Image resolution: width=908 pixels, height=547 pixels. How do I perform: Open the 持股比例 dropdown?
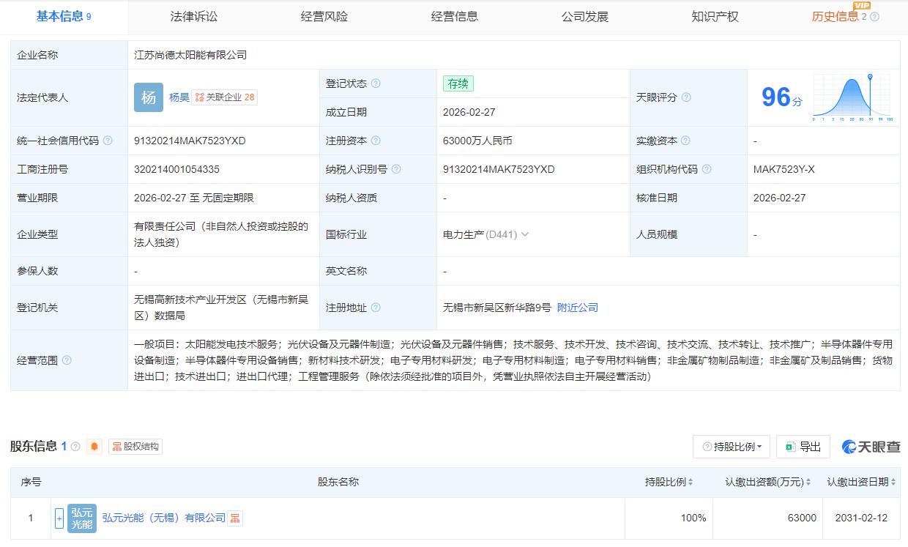click(732, 447)
